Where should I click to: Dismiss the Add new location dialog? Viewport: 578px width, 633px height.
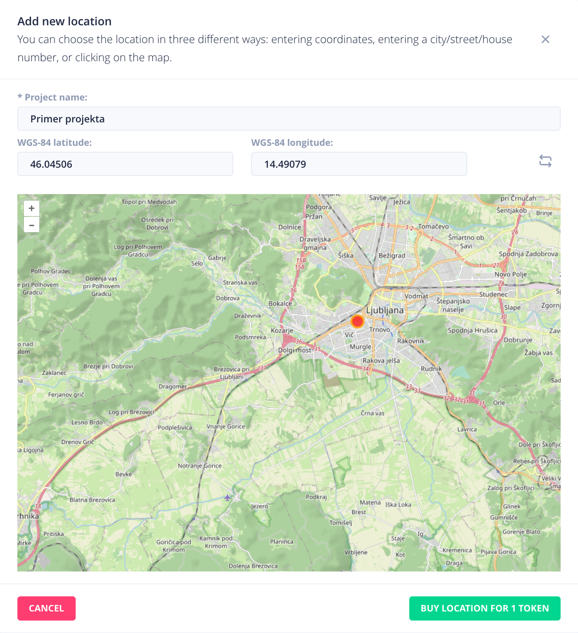pyautogui.click(x=545, y=39)
